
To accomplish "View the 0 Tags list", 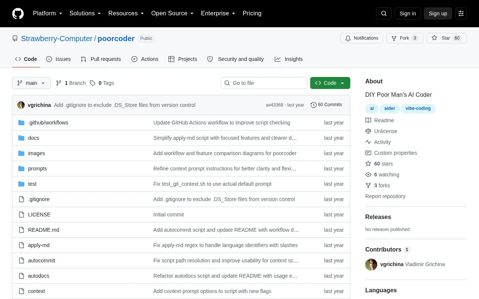I will pyautogui.click(x=102, y=83).
